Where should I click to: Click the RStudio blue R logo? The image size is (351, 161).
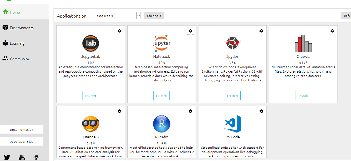coord(161,124)
